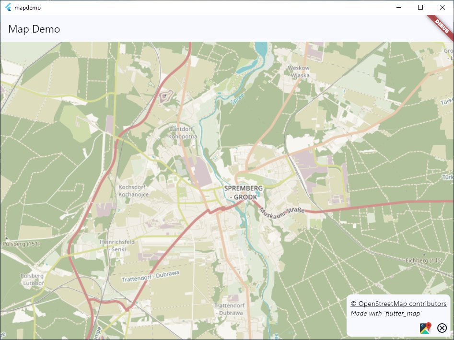This screenshot has width=454, height=340.
Task: Select the SPREMBERG - GRODK city label
Action: 243,192
